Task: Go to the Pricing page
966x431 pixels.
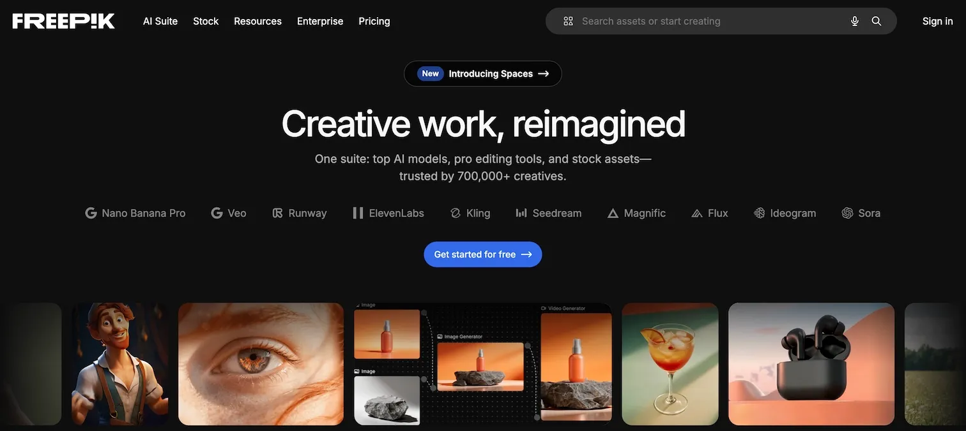Action: point(374,20)
